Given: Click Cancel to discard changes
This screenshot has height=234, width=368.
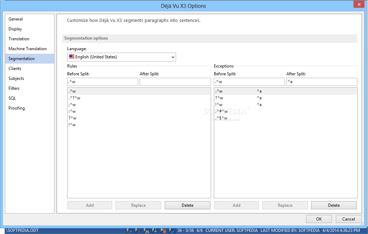Looking at the screenshot, I should coord(348,219).
